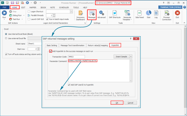187x116 pixels.
Task: Enable the Logon Shortcut checkbox
Action: coord(29,12)
